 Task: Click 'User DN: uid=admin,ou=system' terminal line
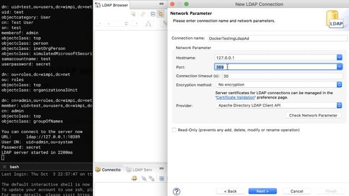click(x=37, y=142)
